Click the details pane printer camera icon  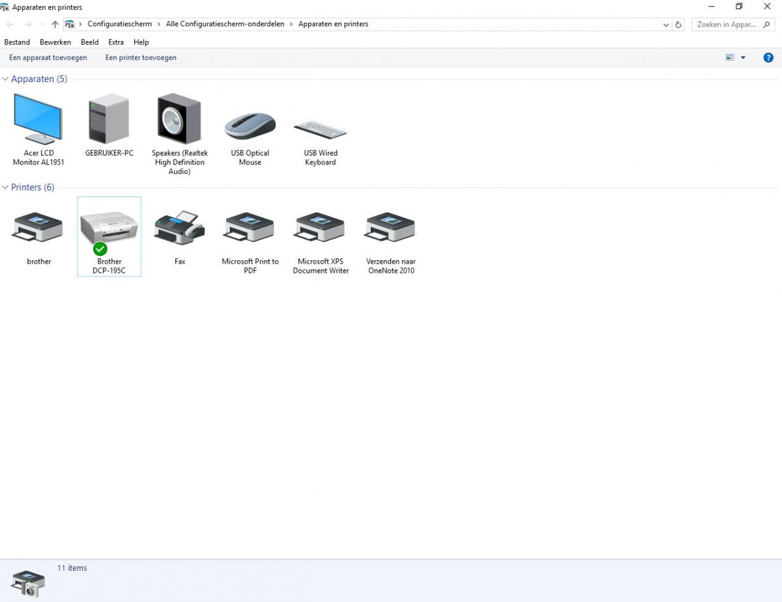[29, 582]
